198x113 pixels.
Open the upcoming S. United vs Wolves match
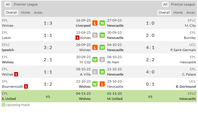(x=48, y=96)
